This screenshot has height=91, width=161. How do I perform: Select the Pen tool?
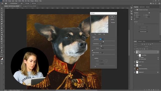tap(2, 41)
